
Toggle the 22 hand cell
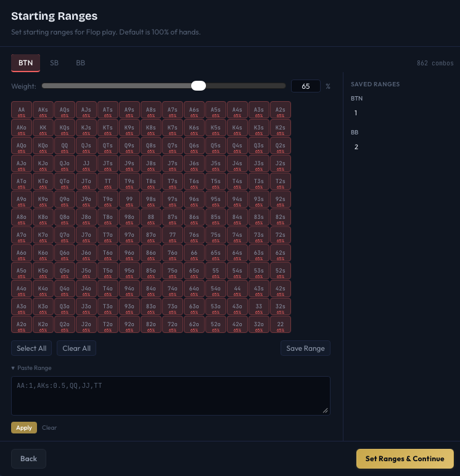pos(281,325)
